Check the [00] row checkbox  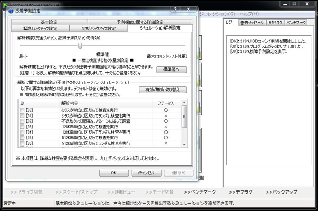point(22,110)
